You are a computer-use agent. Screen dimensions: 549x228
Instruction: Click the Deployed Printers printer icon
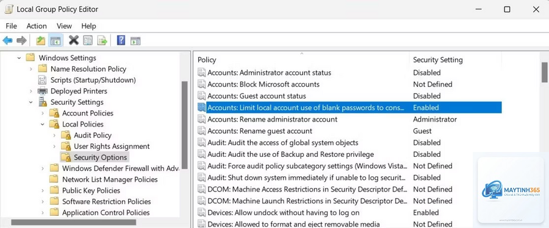tap(42, 91)
